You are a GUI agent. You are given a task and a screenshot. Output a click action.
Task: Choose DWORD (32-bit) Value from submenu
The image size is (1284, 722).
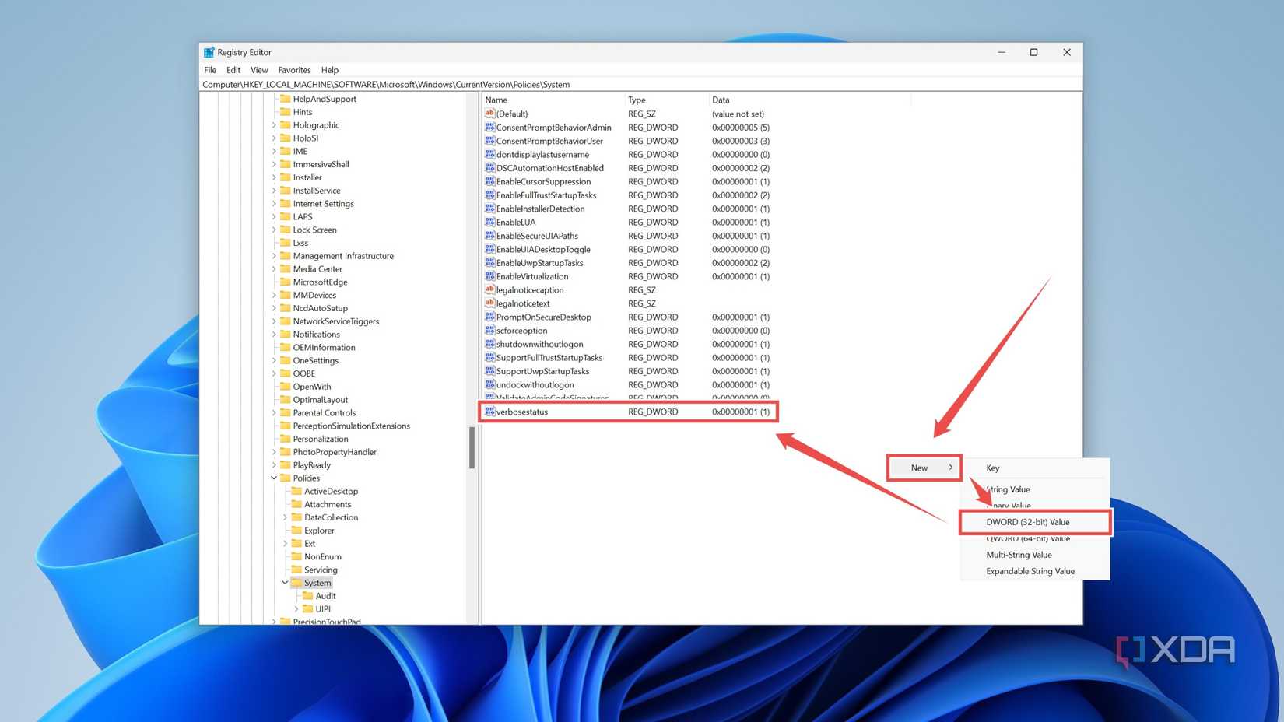point(1027,522)
